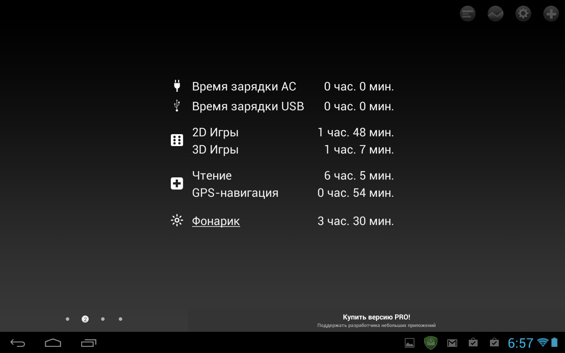This screenshot has height=353, width=565.
Task: Tap Купить версию PRO banner
Action: click(x=376, y=320)
